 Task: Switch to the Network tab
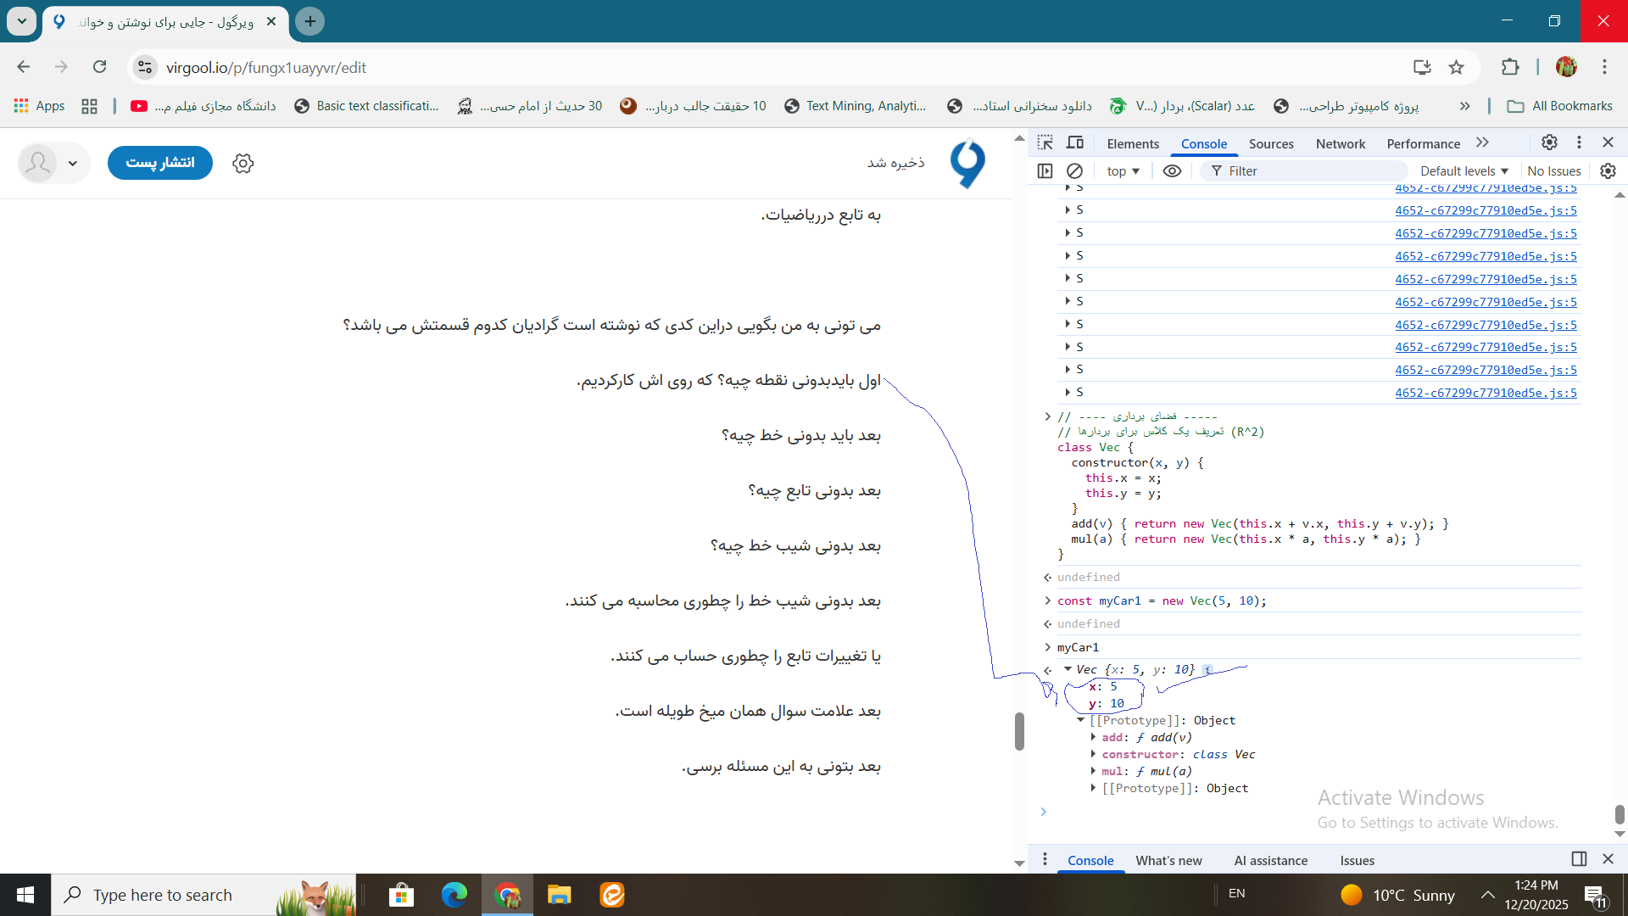(1340, 143)
